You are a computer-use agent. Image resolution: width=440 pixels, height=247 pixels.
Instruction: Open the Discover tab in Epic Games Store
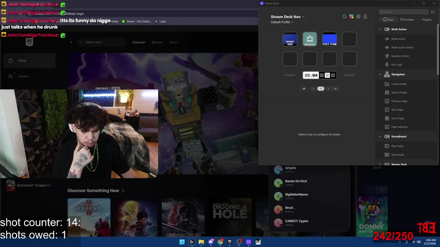pyautogui.click(x=139, y=42)
